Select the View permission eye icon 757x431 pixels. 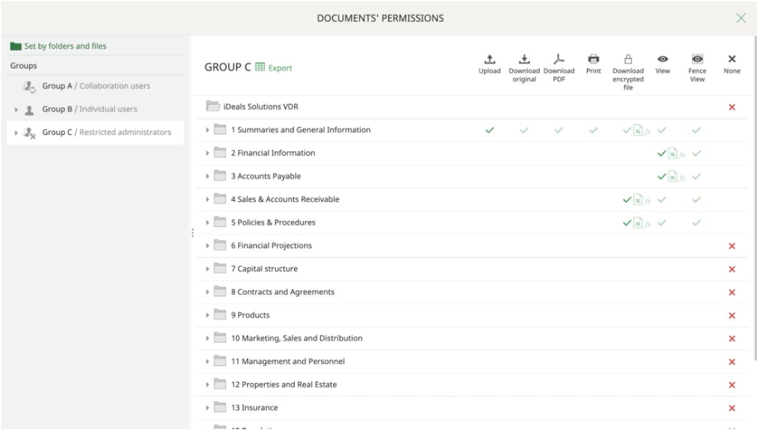[663, 59]
